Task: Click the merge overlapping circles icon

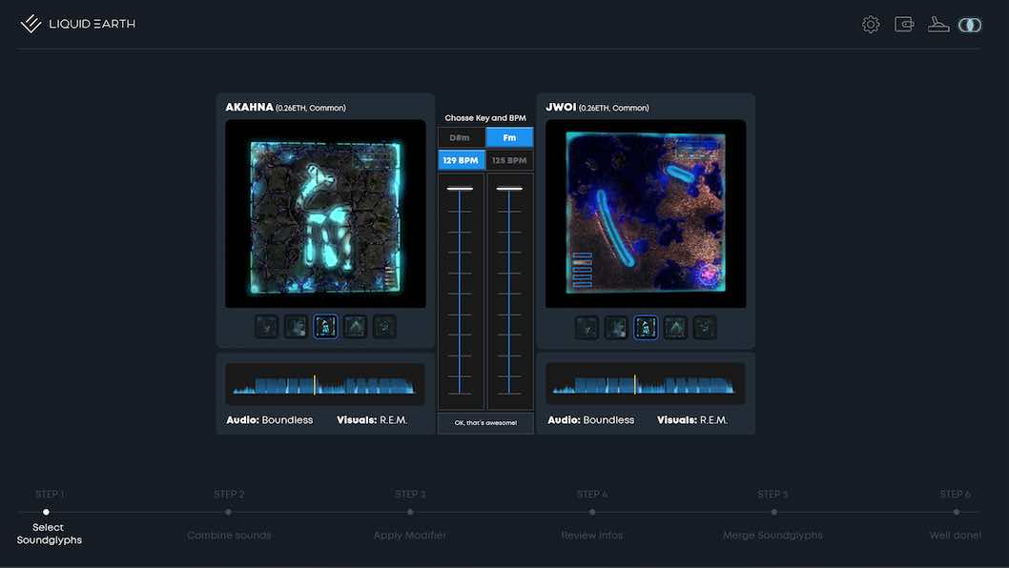Action: coord(970,25)
